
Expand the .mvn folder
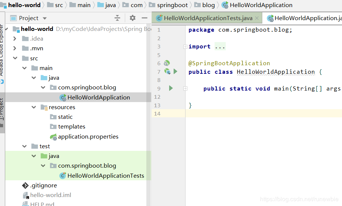pos(15,48)
